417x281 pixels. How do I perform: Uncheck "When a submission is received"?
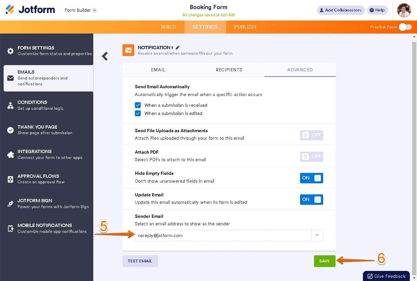coord(138,105)
